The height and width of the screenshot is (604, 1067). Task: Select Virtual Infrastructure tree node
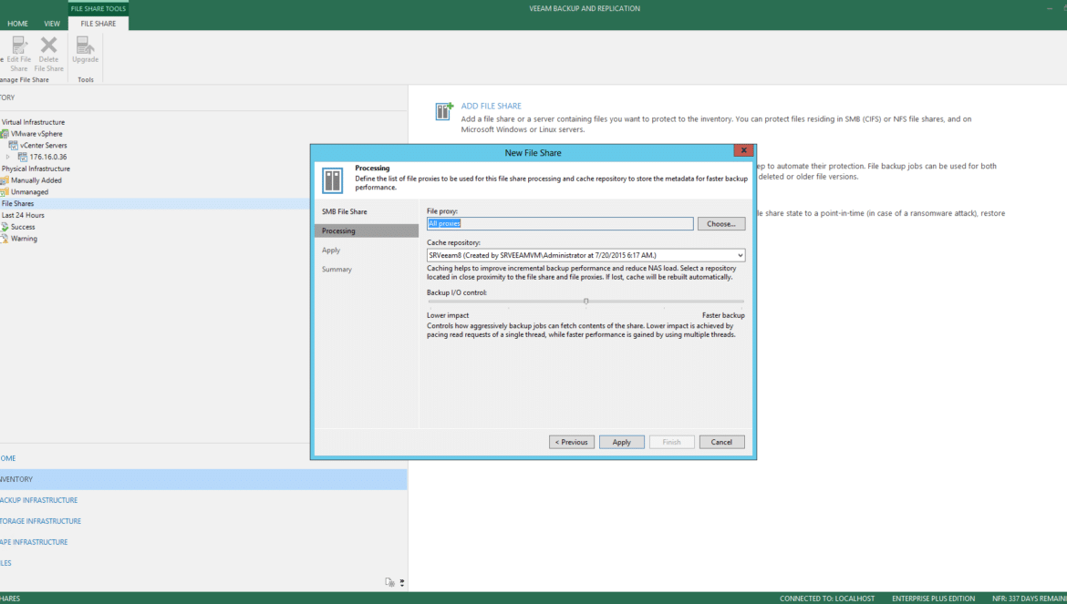(x=34, y=122)
